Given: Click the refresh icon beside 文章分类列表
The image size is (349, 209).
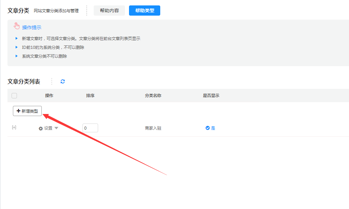Looking at the screenshot, I should coord(62,81).
